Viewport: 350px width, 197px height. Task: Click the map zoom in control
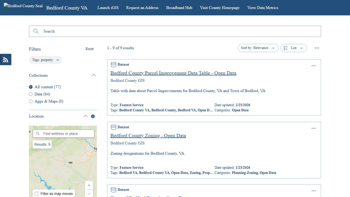[89, 185]
